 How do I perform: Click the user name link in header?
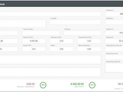click(x=2, y=4)
